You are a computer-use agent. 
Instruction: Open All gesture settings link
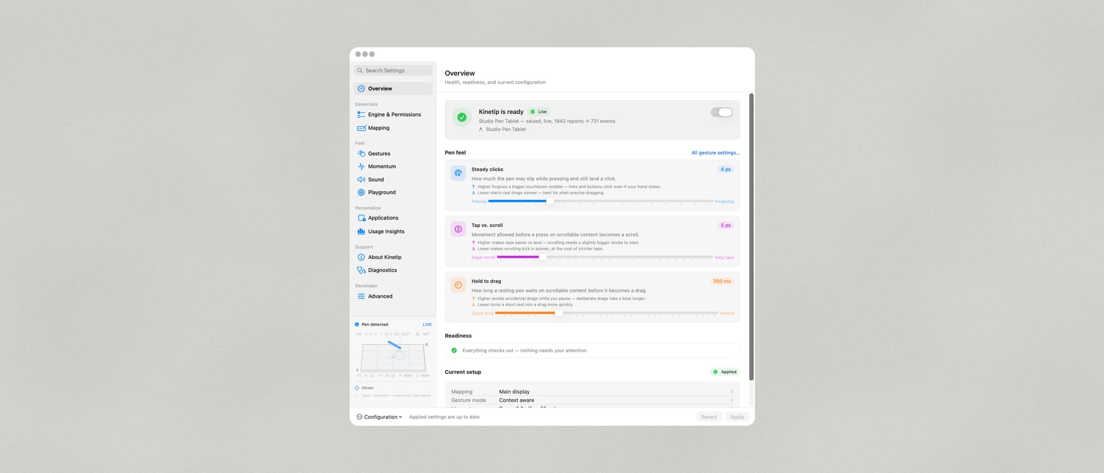tap(715, 153)
